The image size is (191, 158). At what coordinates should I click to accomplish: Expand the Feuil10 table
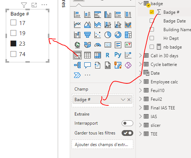[141, 90]
